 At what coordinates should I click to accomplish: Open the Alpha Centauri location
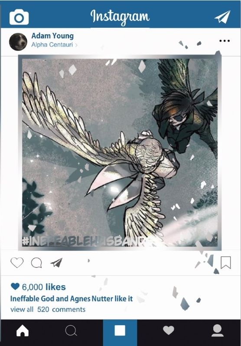[52, 45]
